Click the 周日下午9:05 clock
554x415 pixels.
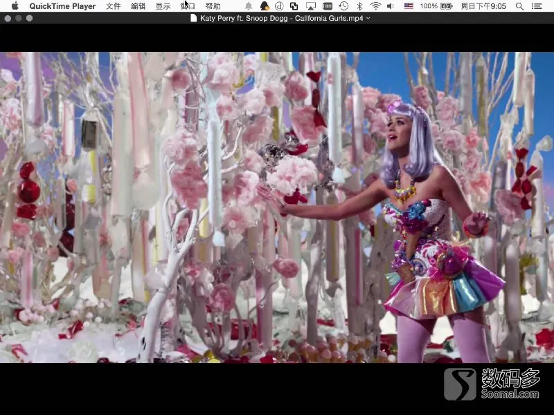pyautogui.click(x=483, y=6)
